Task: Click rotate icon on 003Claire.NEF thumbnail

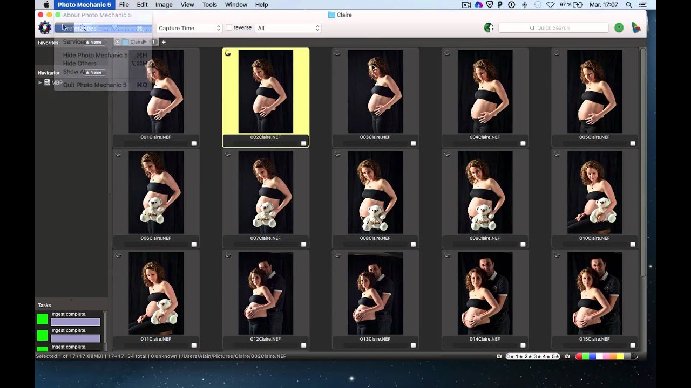Action: pos(337,53)
